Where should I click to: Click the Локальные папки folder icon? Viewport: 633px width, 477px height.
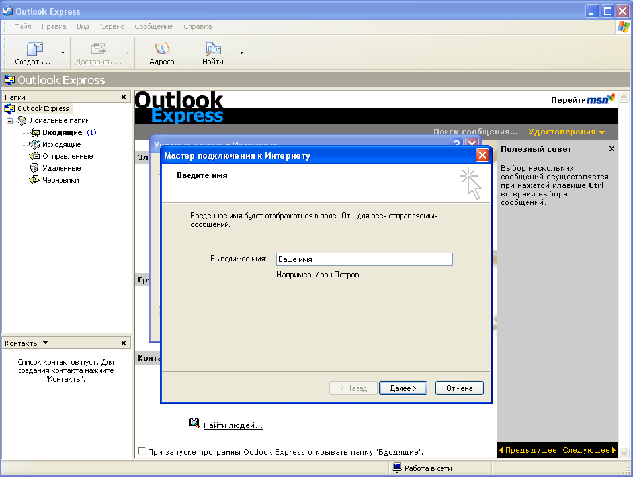pos(21,120)
